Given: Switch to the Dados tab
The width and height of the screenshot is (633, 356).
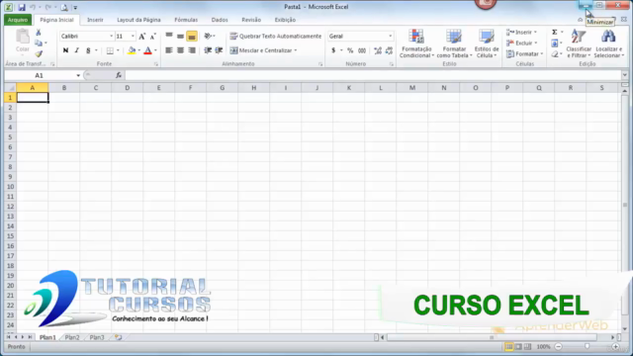Looking at the screenshot, I should tap(220, 20).
